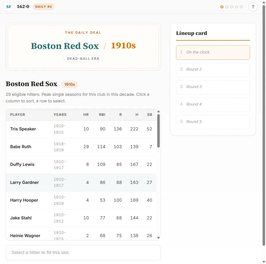266x264 pixels.
Task: Click the DAILY #2 badge
Action: (44, 7)
